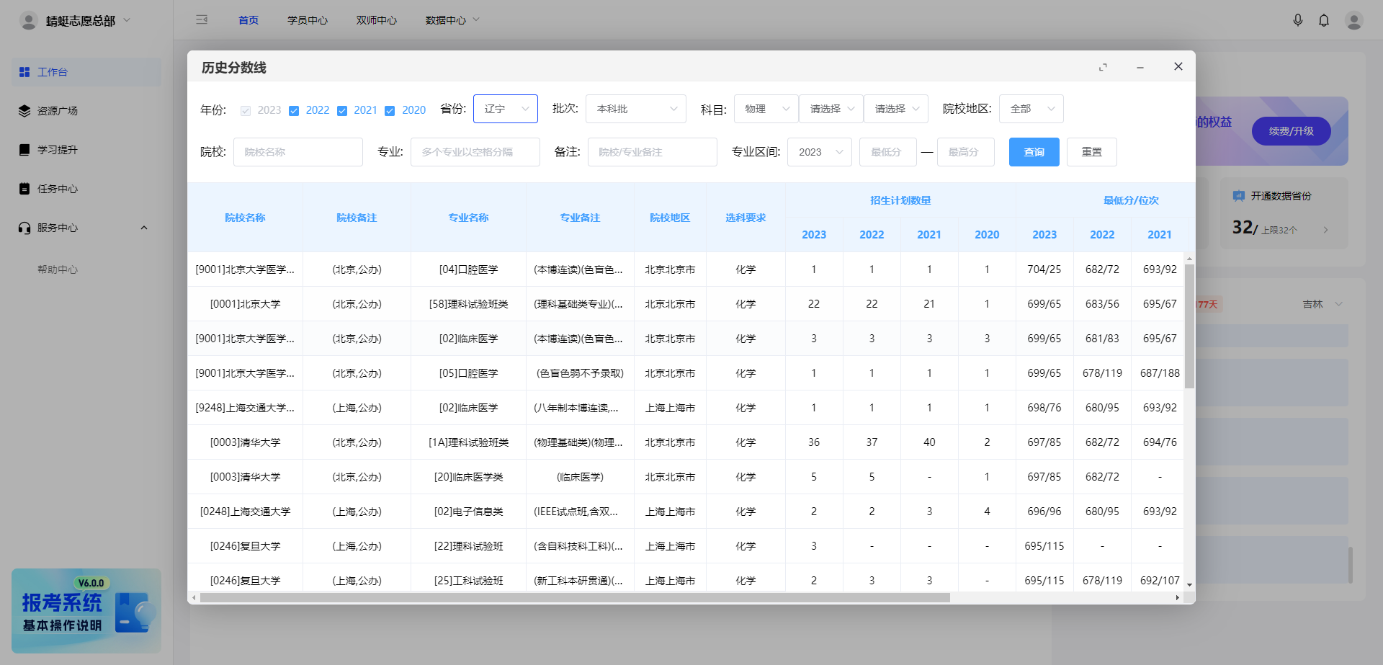Open the 辽宁 province dropdown

[505, 109]
